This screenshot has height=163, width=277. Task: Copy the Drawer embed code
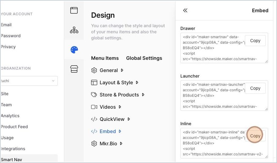pos(255,41)
